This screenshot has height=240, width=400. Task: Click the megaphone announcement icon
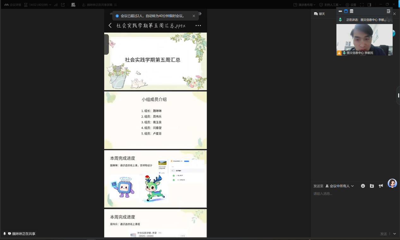381,186
